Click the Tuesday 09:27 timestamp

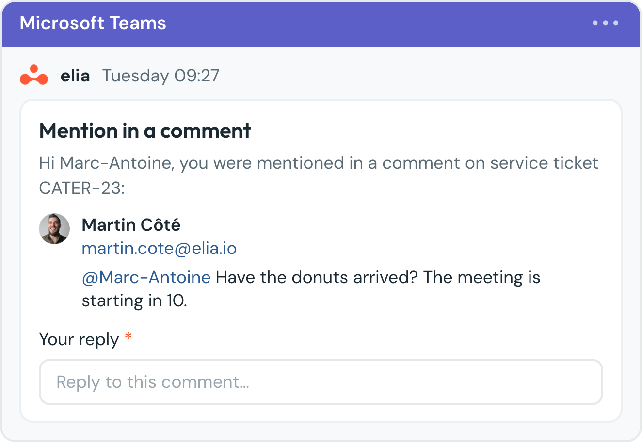tap(160, 76)
